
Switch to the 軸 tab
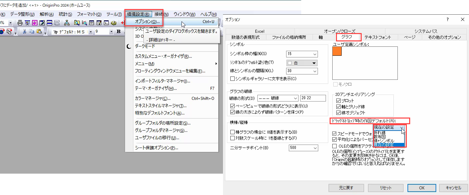click(321, 37)
